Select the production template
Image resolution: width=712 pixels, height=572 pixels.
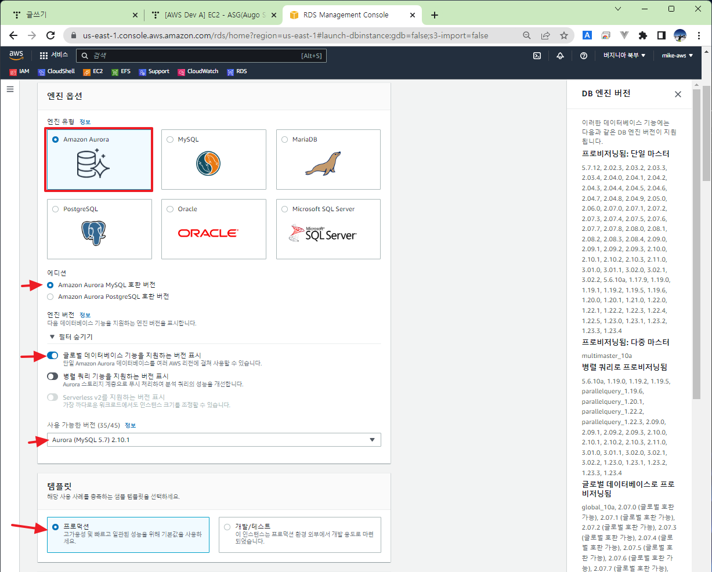click(128, 534)
